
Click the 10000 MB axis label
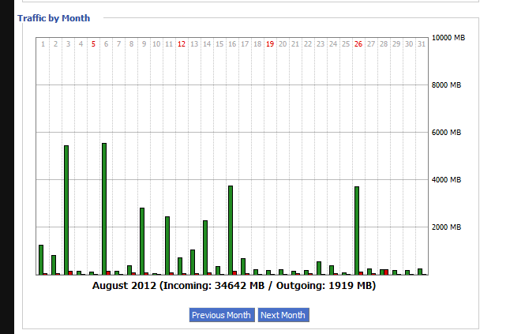point(448,37)
